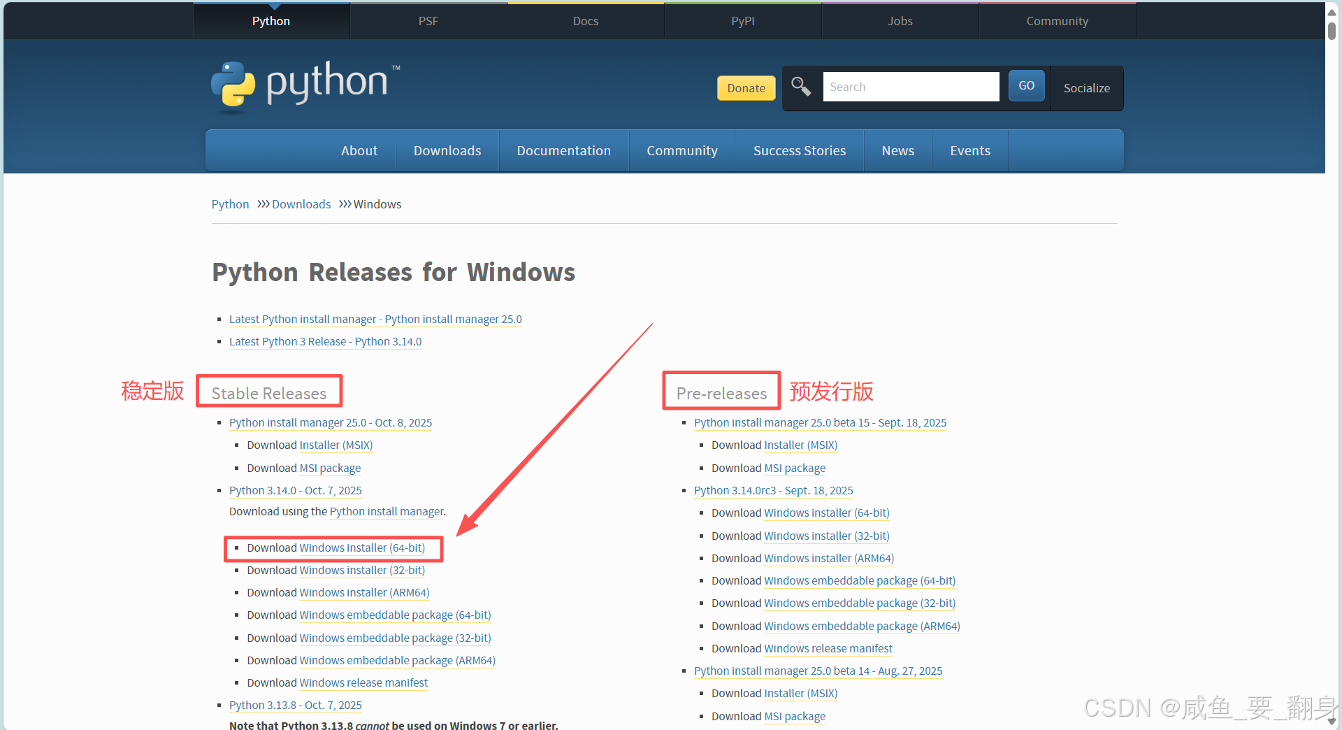Download pre-release embeddable package (ARM64)
This screenshot has width=1342, height=730.
(862, 626)
